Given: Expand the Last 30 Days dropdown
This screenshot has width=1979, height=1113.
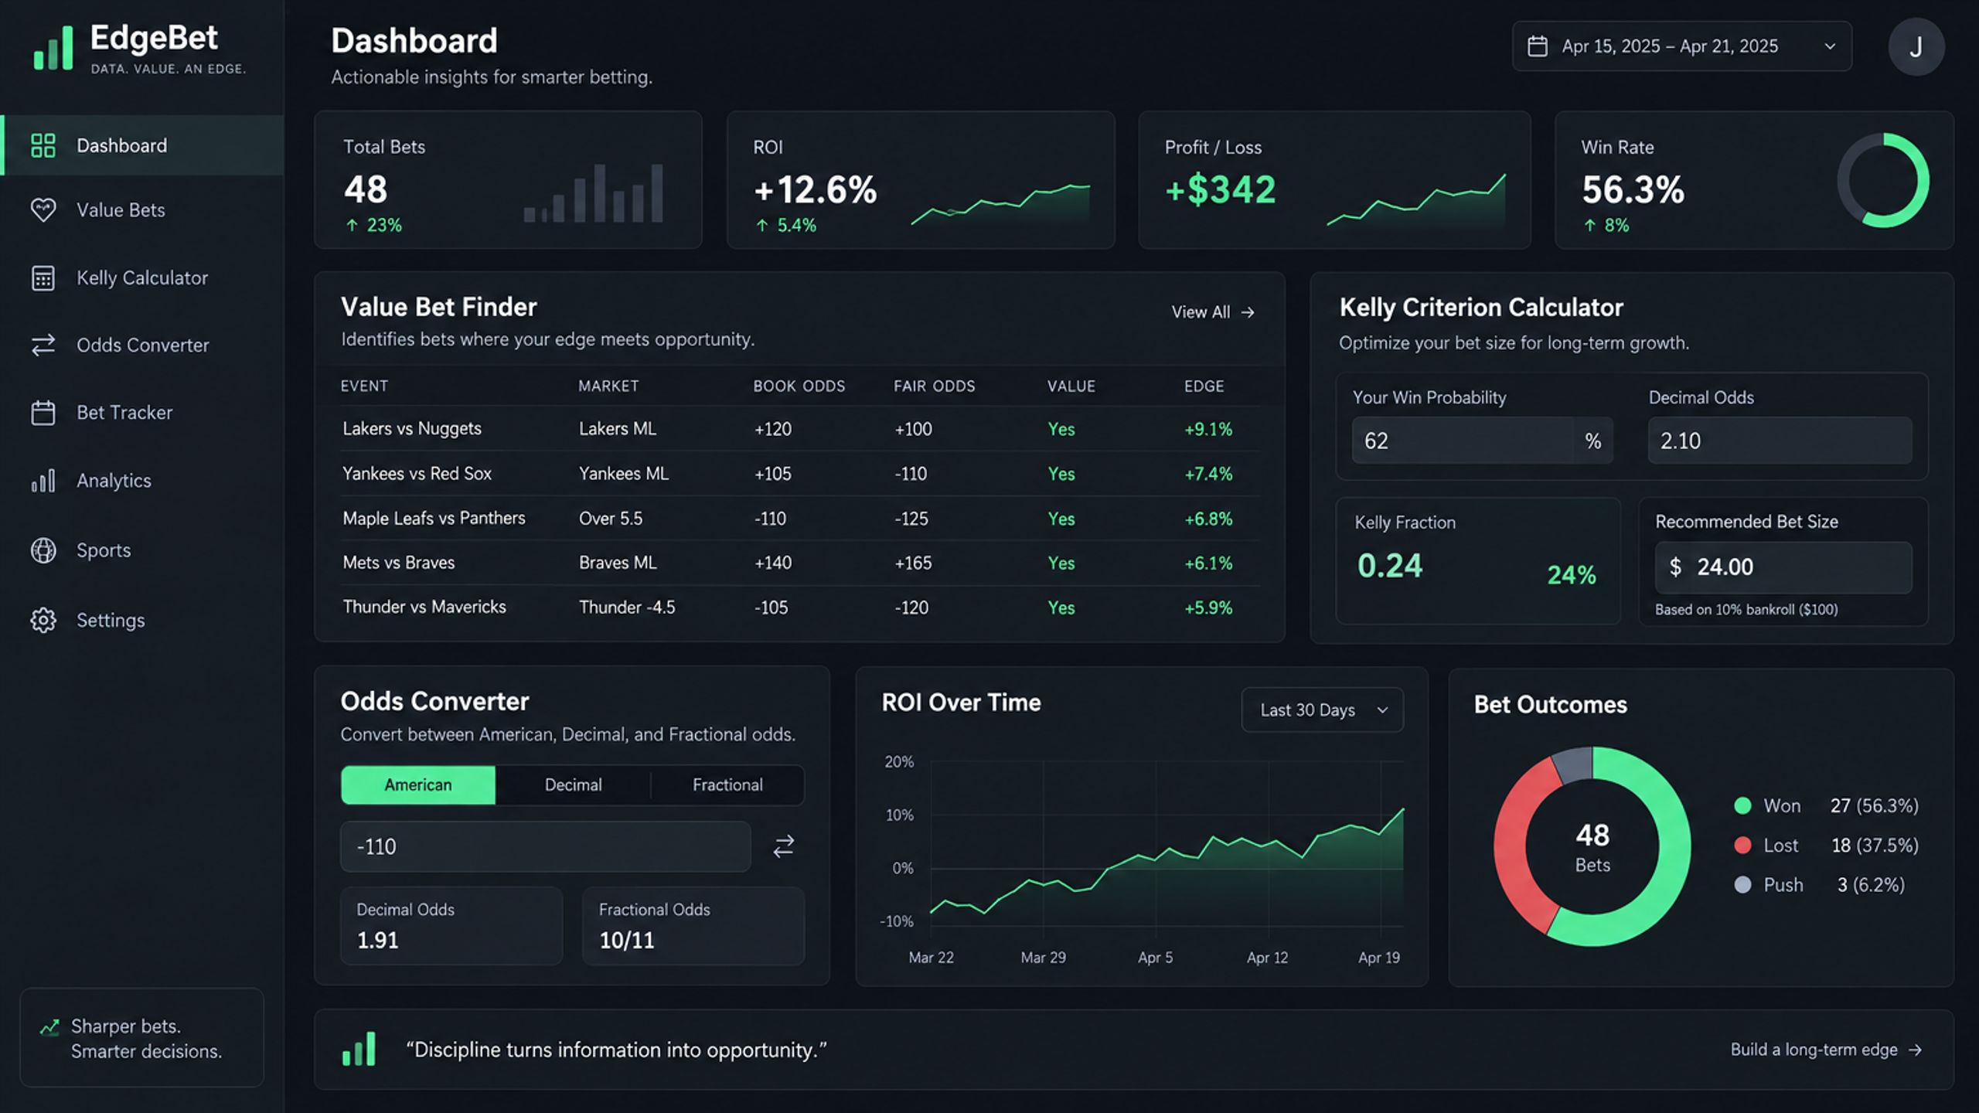Looking at the screenshot, I should [1323, 710].
